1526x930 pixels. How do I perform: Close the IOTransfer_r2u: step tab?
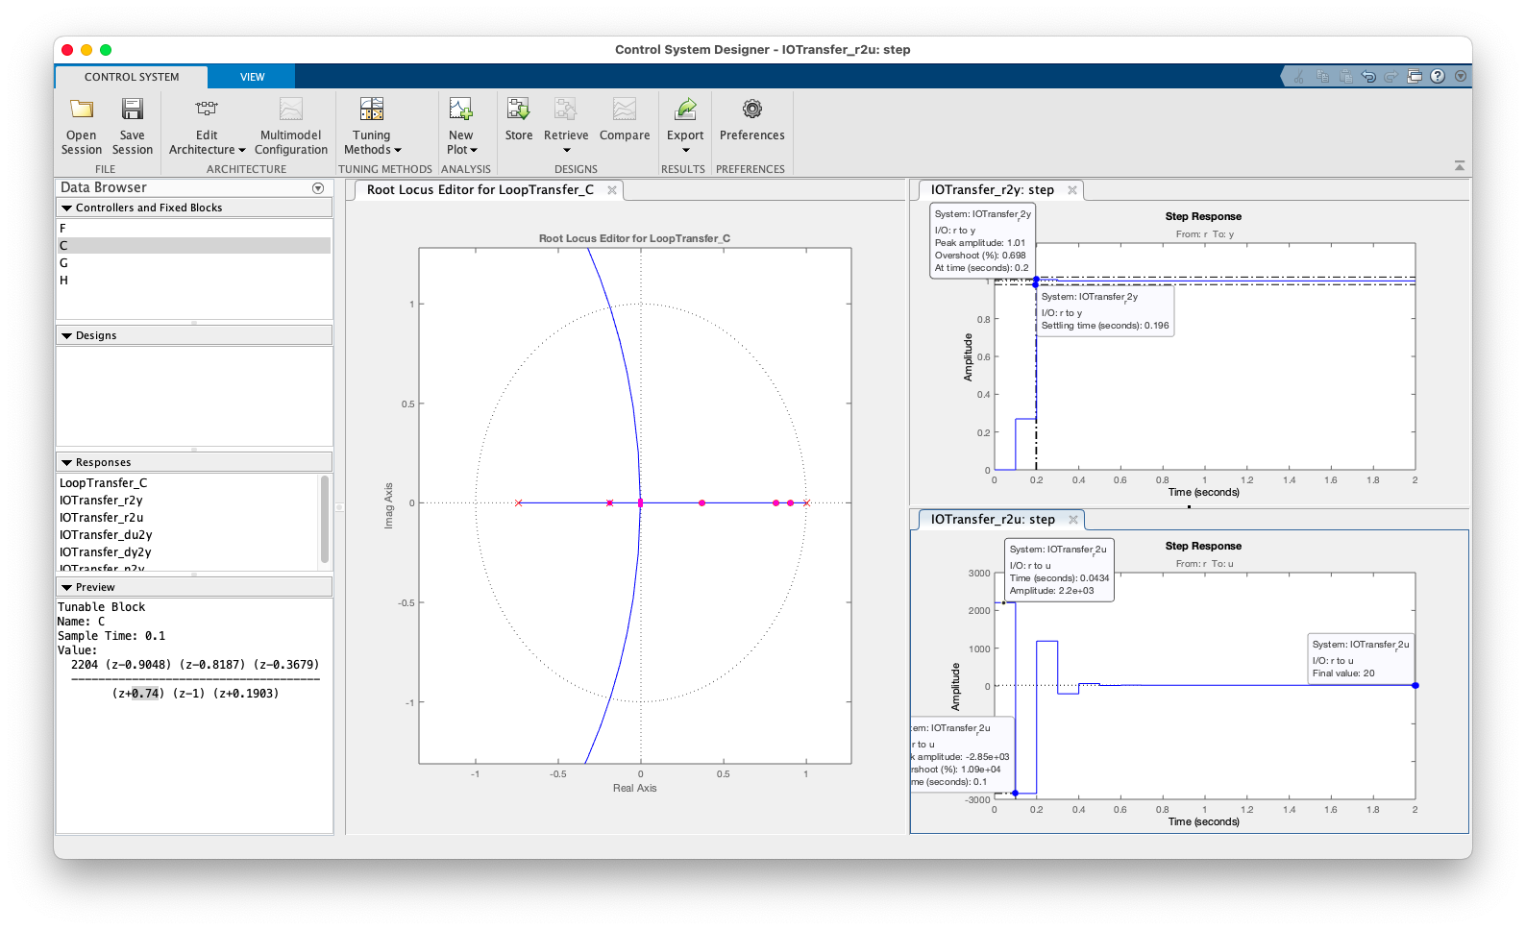[1073, 520]
